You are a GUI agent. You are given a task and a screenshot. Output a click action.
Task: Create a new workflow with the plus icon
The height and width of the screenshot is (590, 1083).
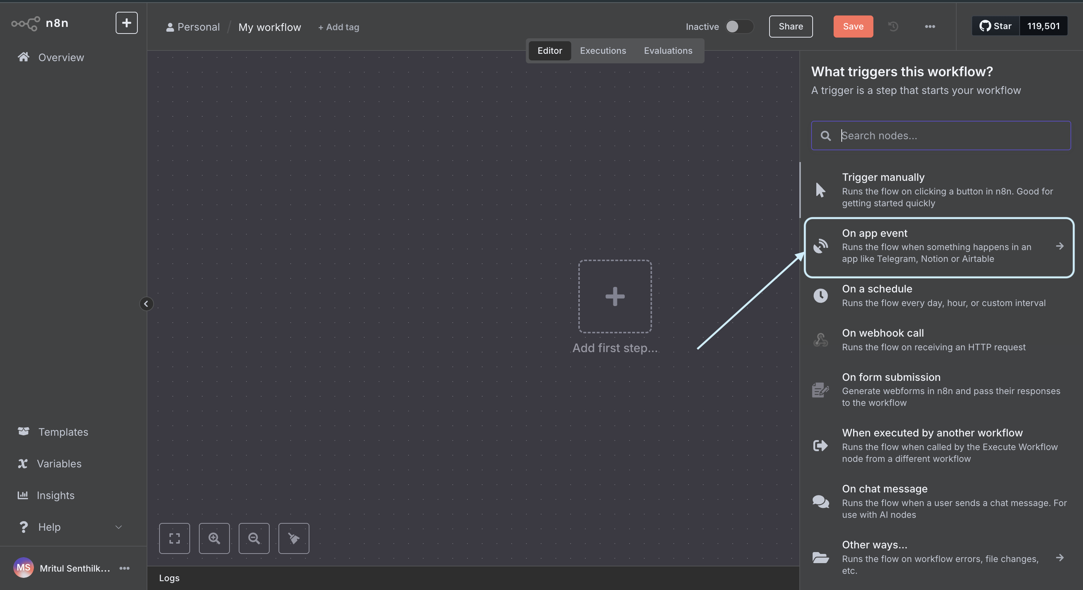(x=126, y=23)
